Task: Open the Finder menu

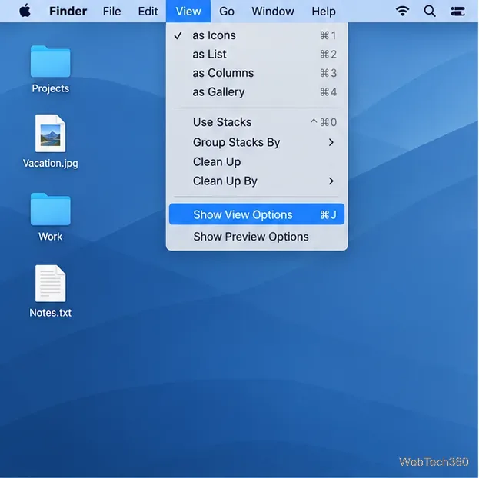Action: point(68,12)
